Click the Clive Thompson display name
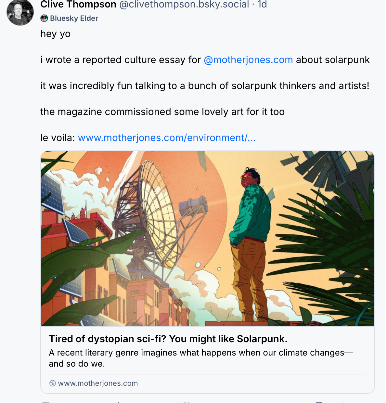The image size is (386, 403). coord(78,5)
